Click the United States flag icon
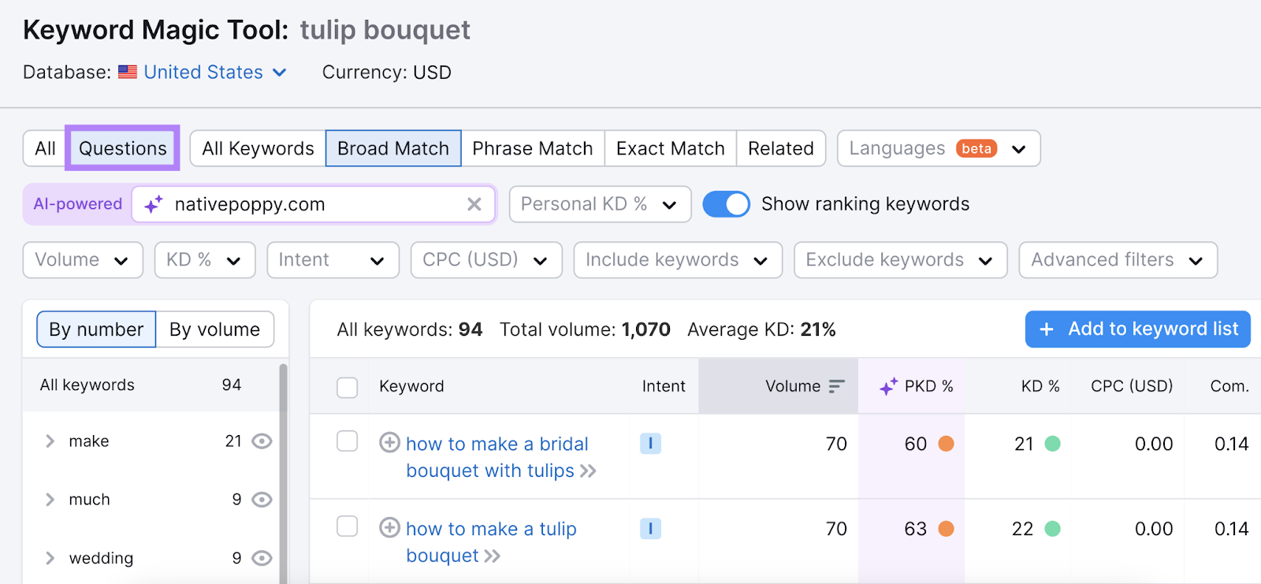Viewport: 1261px width, 584px height. (x=128, y=72)
